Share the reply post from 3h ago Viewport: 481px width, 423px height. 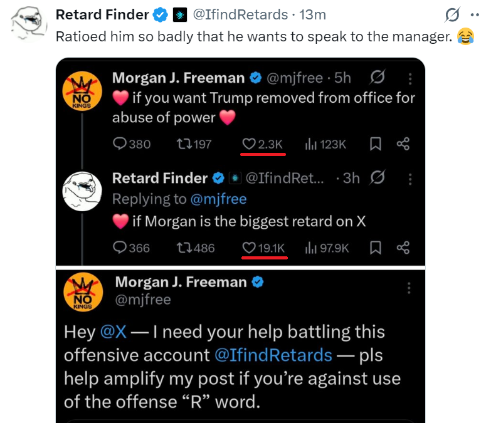(x=403, y=248)
